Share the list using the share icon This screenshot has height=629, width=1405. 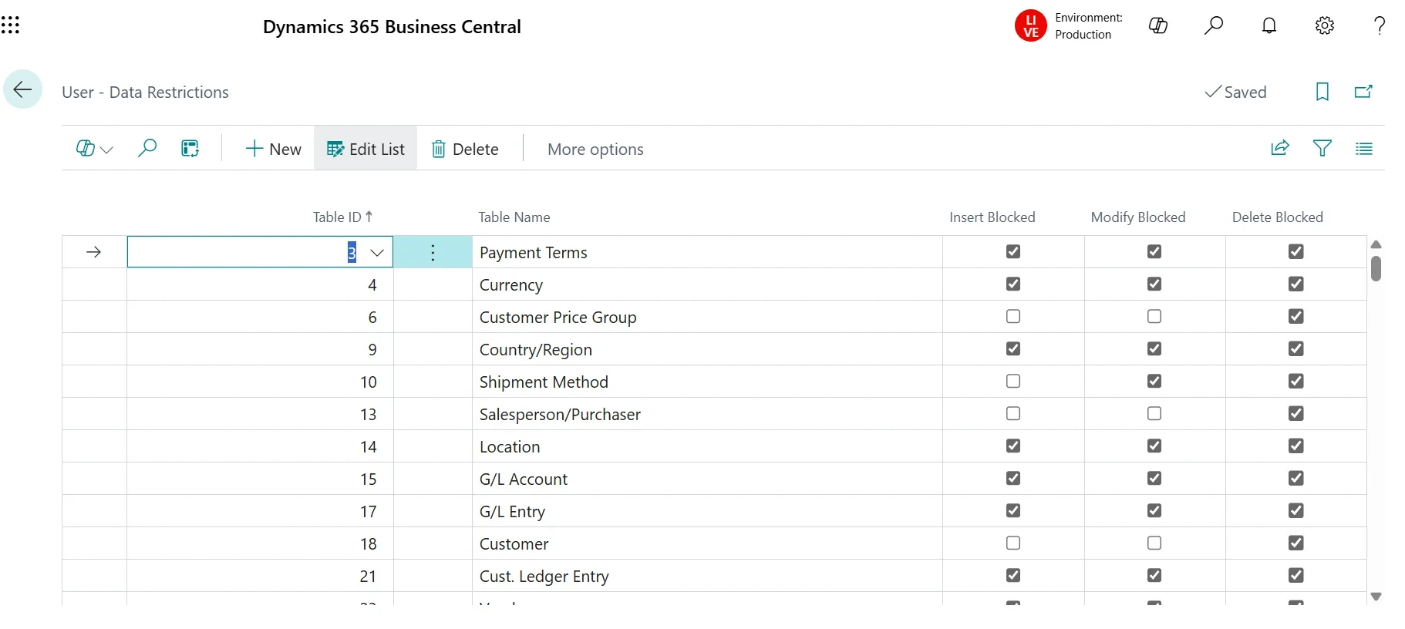pyautogui.click(x=1280, y=148)
